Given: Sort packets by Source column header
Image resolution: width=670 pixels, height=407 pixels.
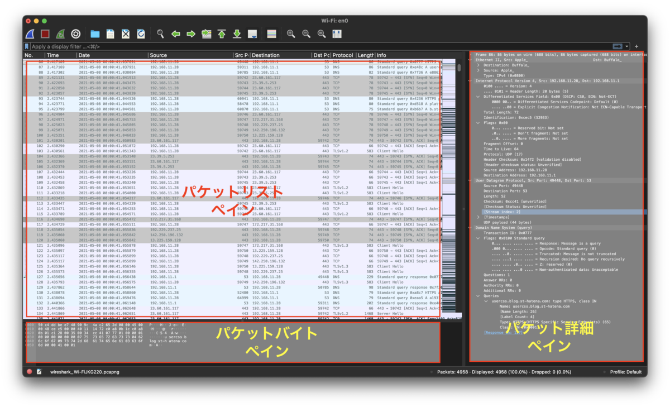Looking at the screenshot, I should [190, 55].
